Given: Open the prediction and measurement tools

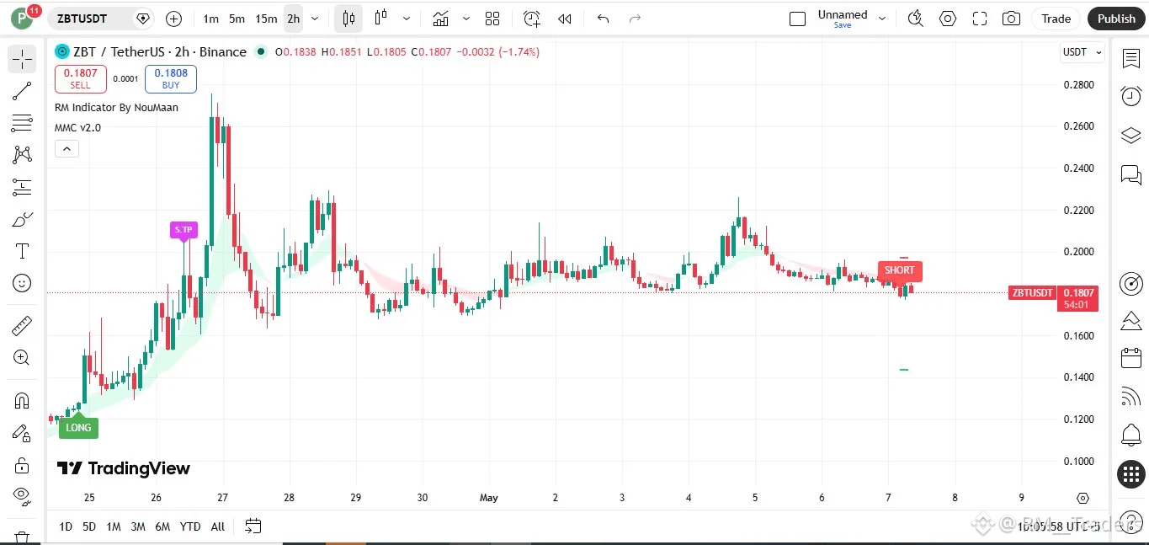Looking at the screenshot, I should [x=22, y=187].
